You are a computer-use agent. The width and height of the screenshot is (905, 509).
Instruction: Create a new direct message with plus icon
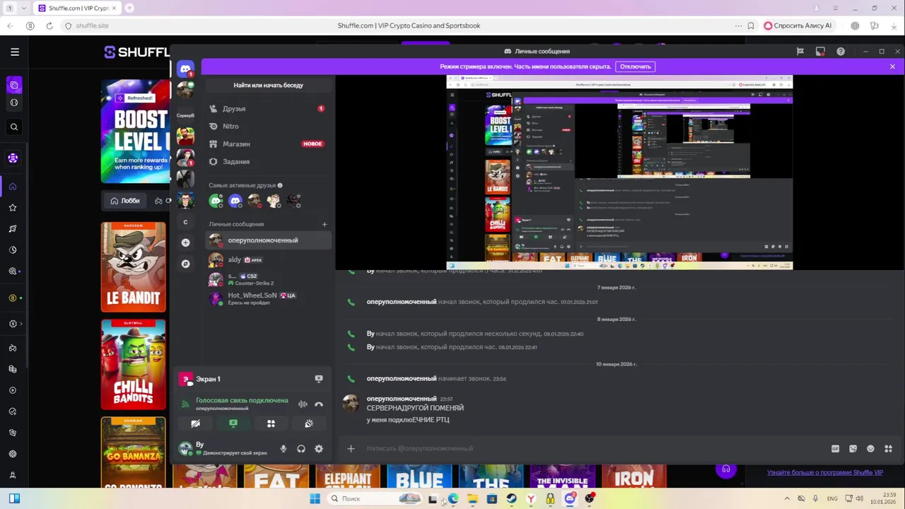point(325,224)
